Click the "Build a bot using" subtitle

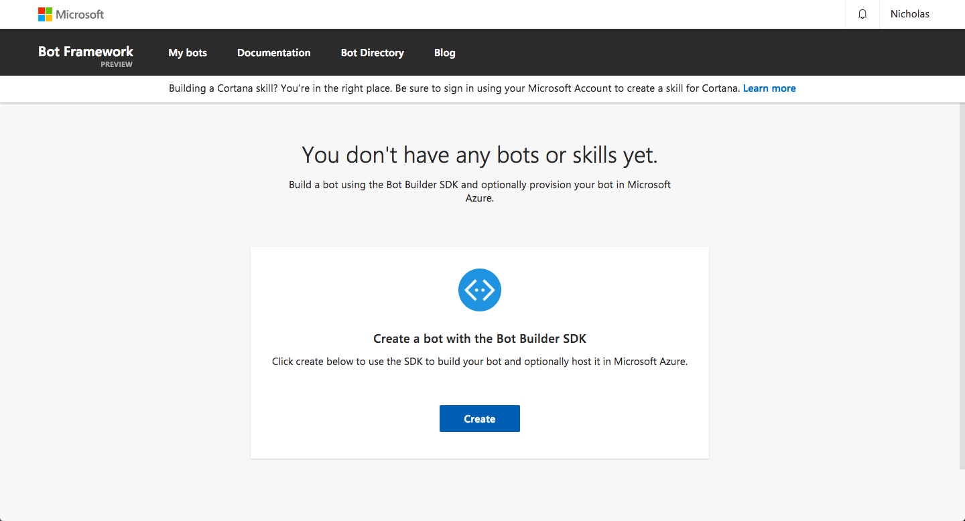point(480,191)
